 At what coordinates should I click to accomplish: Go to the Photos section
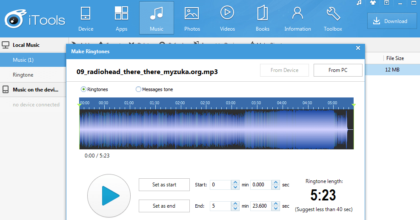tap(192, 18)
